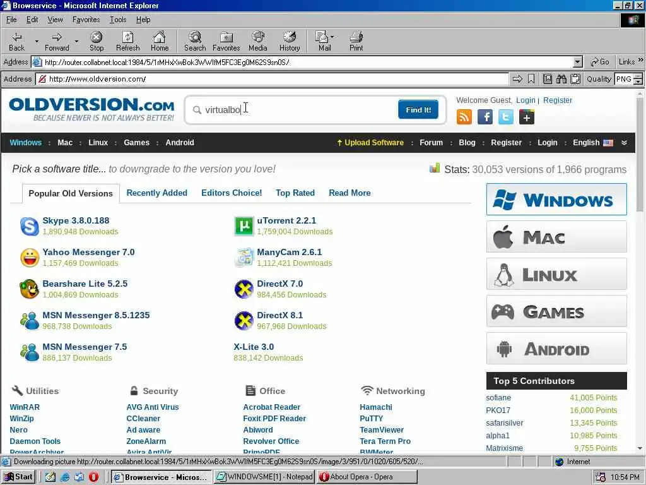Image resolution: width=646 pixels, height=485 pixels.
Task: Click the Refresh toolbar icon
Action: (x=127, y=41)
